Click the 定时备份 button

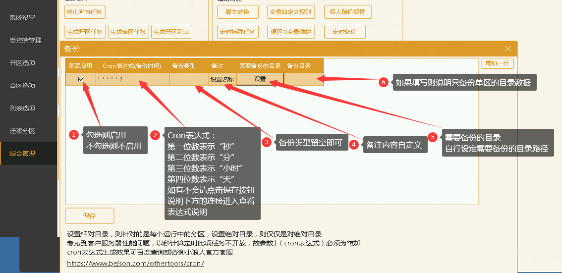[344, 32]
